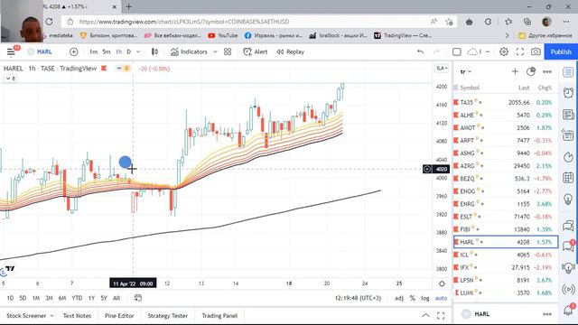
Task: Open the tr watchlist name dropdown
Action: click(x=466, y=72)
